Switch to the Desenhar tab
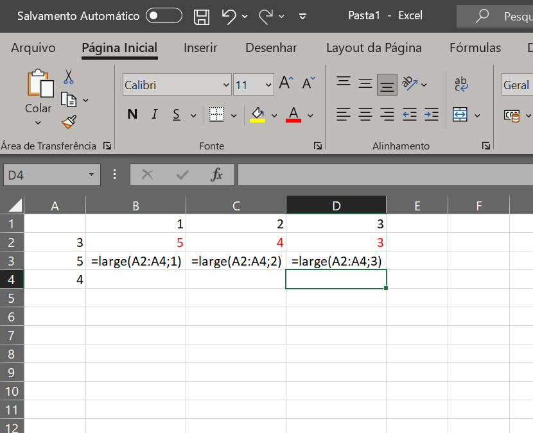This screenshot has width=533, height=433. [x=271, y=48]
